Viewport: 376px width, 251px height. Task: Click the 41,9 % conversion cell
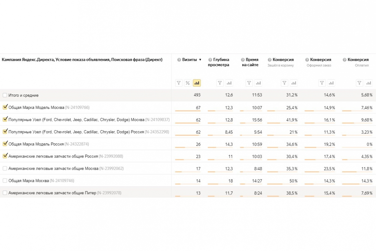tap(292, 120)
